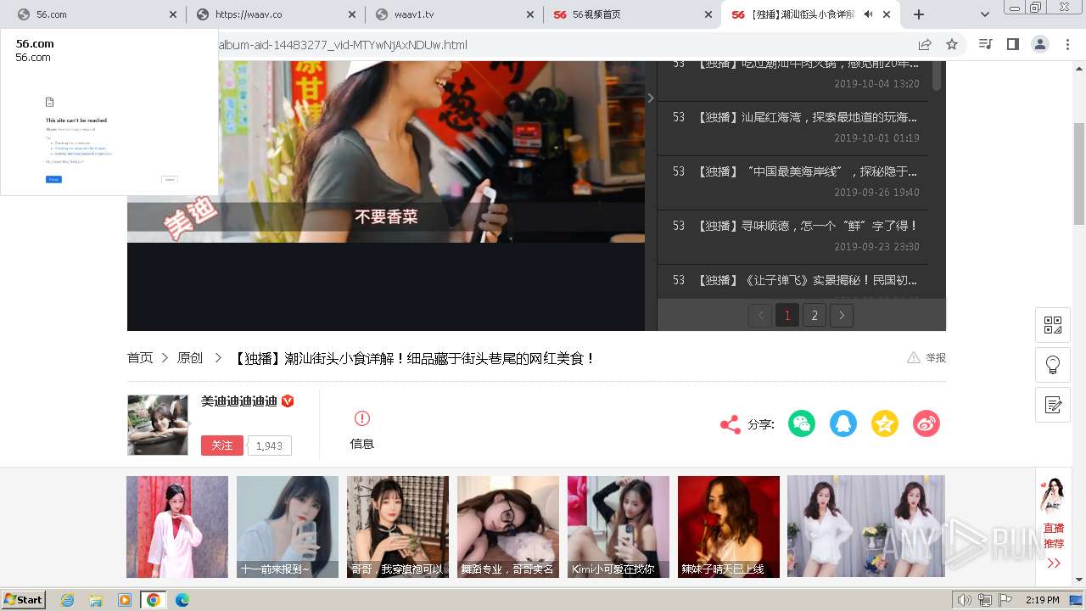Open Kimi小可爱在找你 live thumbnail

tap(619, 527)
